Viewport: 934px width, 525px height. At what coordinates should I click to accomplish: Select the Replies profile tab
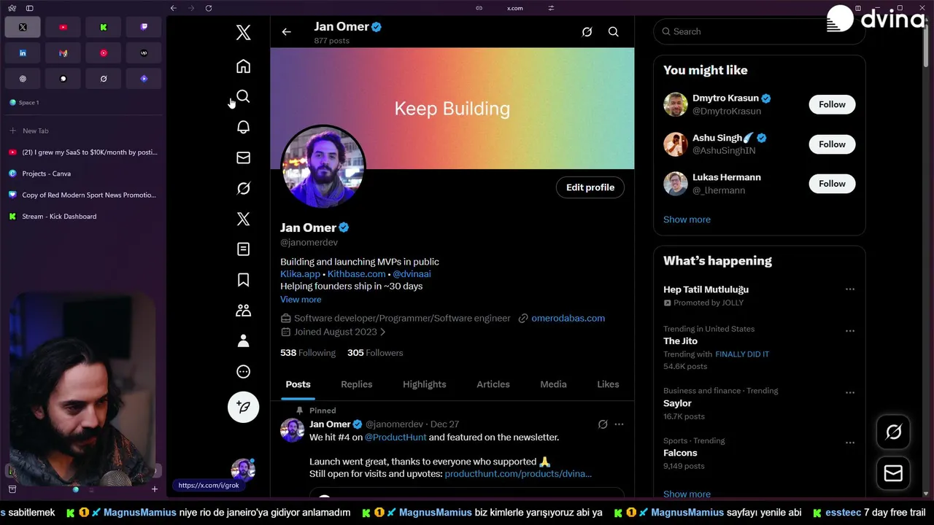[x=357, y=384]
